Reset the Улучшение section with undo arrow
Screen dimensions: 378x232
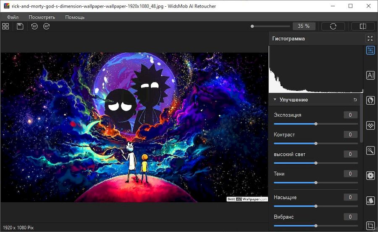coord(355,100)
